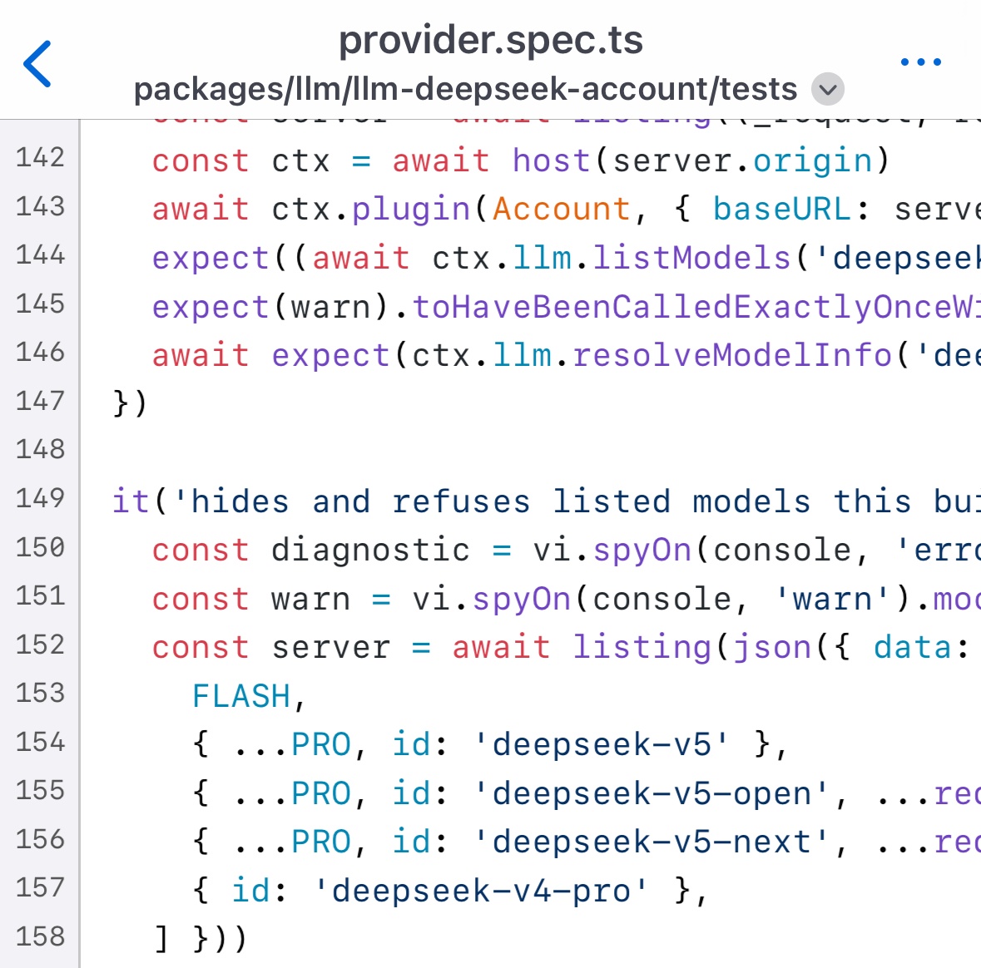Viewport: 981px width, 968px height.
Task: Tap line number 158 in gutter
Action: (40, 936)
